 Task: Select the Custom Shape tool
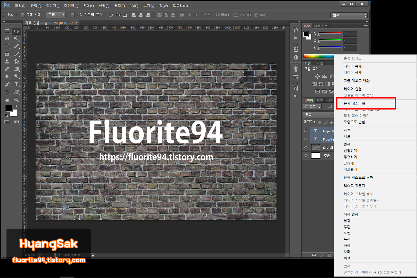pyautogui.click(x=16, y=92)
